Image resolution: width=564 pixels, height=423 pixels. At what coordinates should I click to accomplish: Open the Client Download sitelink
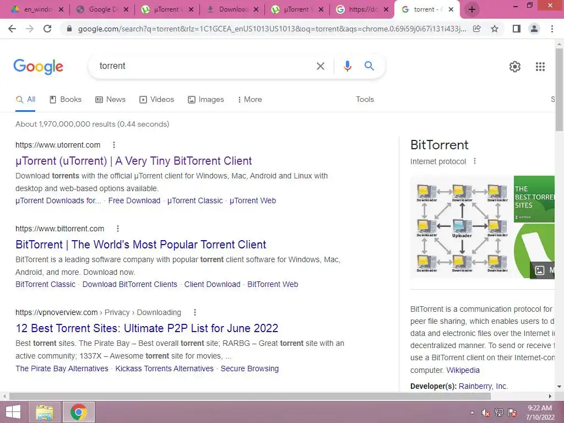click(x=212, y=285)
